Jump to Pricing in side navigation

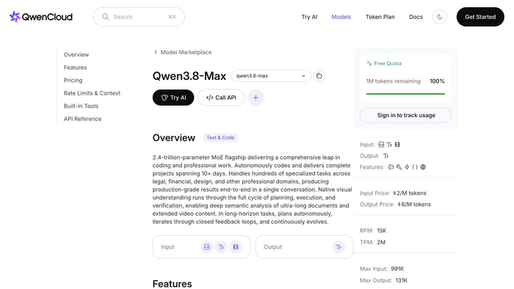click(73, 80)
